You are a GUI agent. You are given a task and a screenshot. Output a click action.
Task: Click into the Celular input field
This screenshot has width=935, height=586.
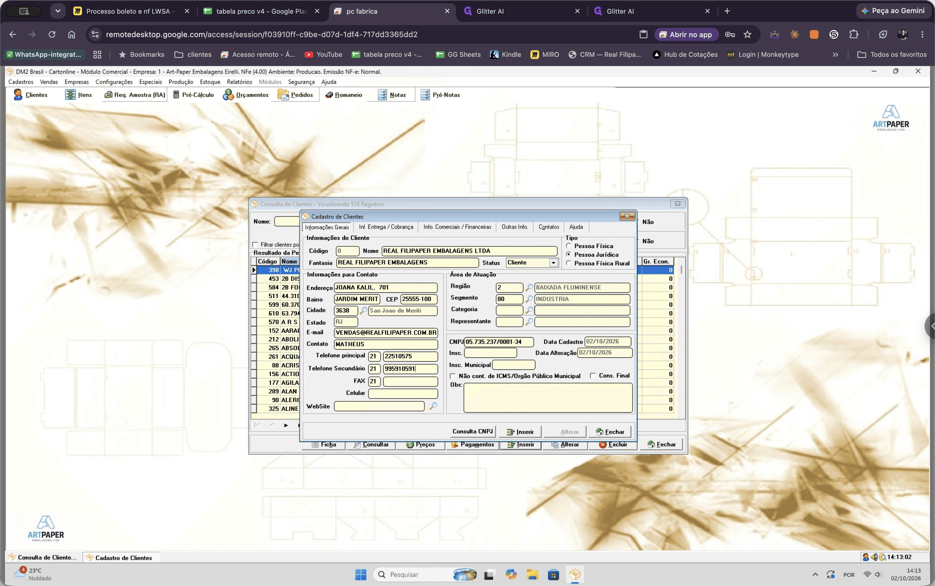click(403, 393)
